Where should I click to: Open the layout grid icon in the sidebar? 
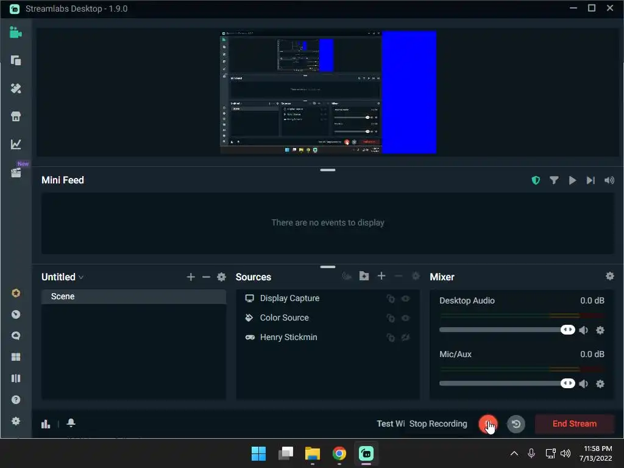[x=15, y=357]
